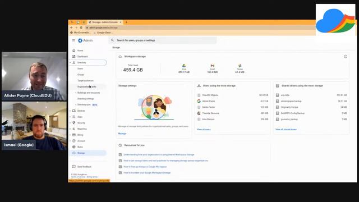Expand the Security section arrow
The image size is (359, 202).
[x=70, y=123]
